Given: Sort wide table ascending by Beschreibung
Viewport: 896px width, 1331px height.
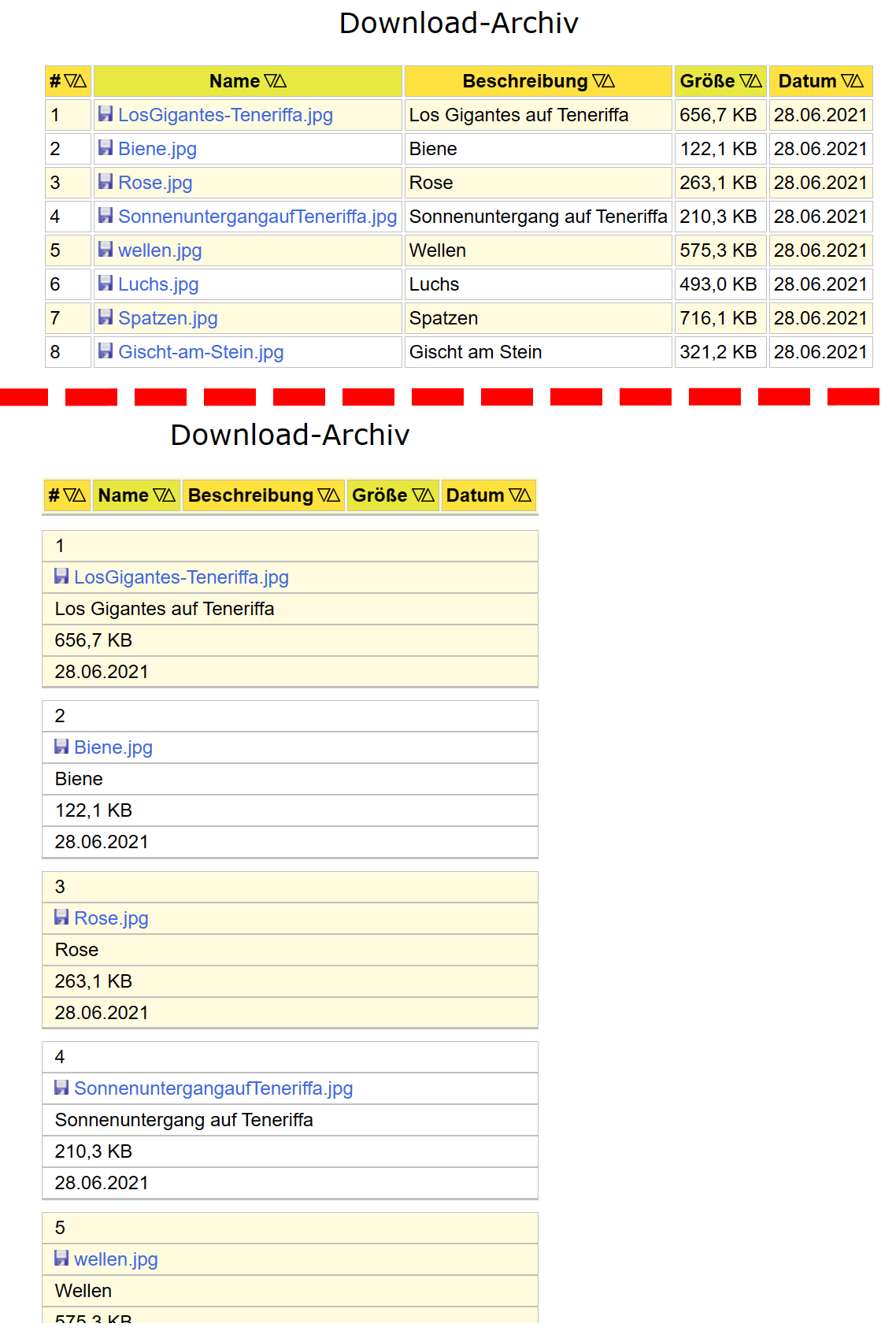Looking at the screenshot, I should click(609, 81).
